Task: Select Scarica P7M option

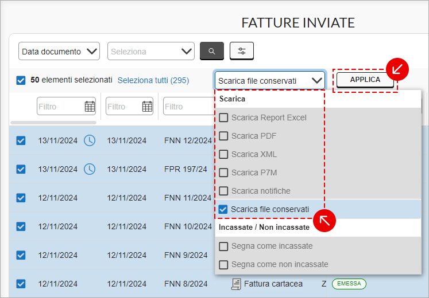Action: [x=318, y=172]
